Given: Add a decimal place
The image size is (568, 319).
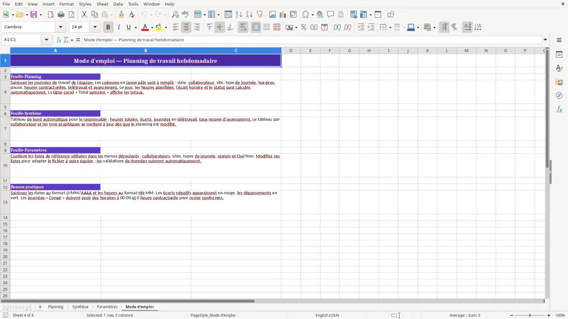Looking at the screenshot, I should (x=337, y=27).
